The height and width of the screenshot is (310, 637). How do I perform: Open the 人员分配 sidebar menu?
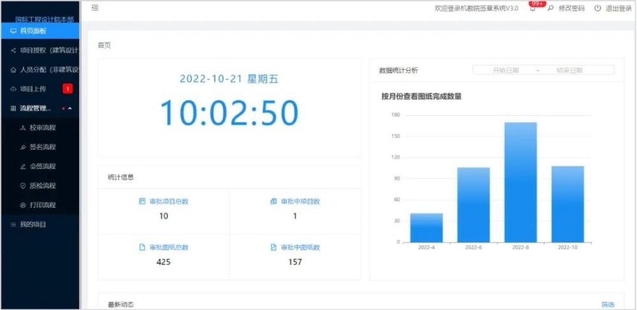click(x=45, y=69)
